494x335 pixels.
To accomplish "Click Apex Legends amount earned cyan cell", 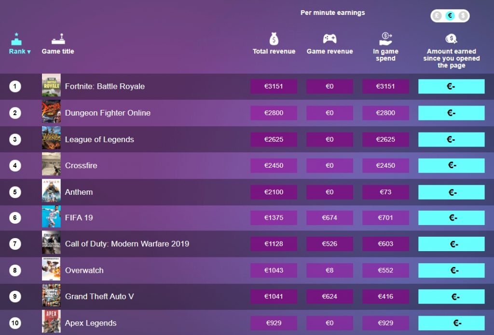I will point(451,323).
